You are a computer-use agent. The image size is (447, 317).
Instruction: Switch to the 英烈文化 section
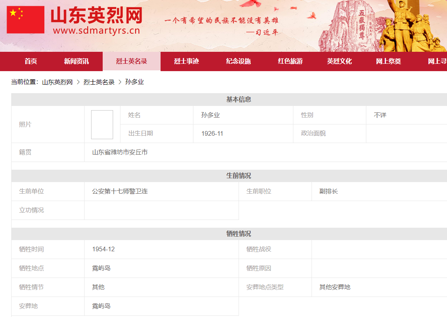pos(339,61)
